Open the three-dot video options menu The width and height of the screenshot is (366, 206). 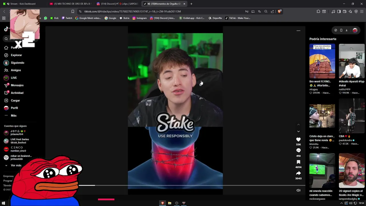point(298,31)
